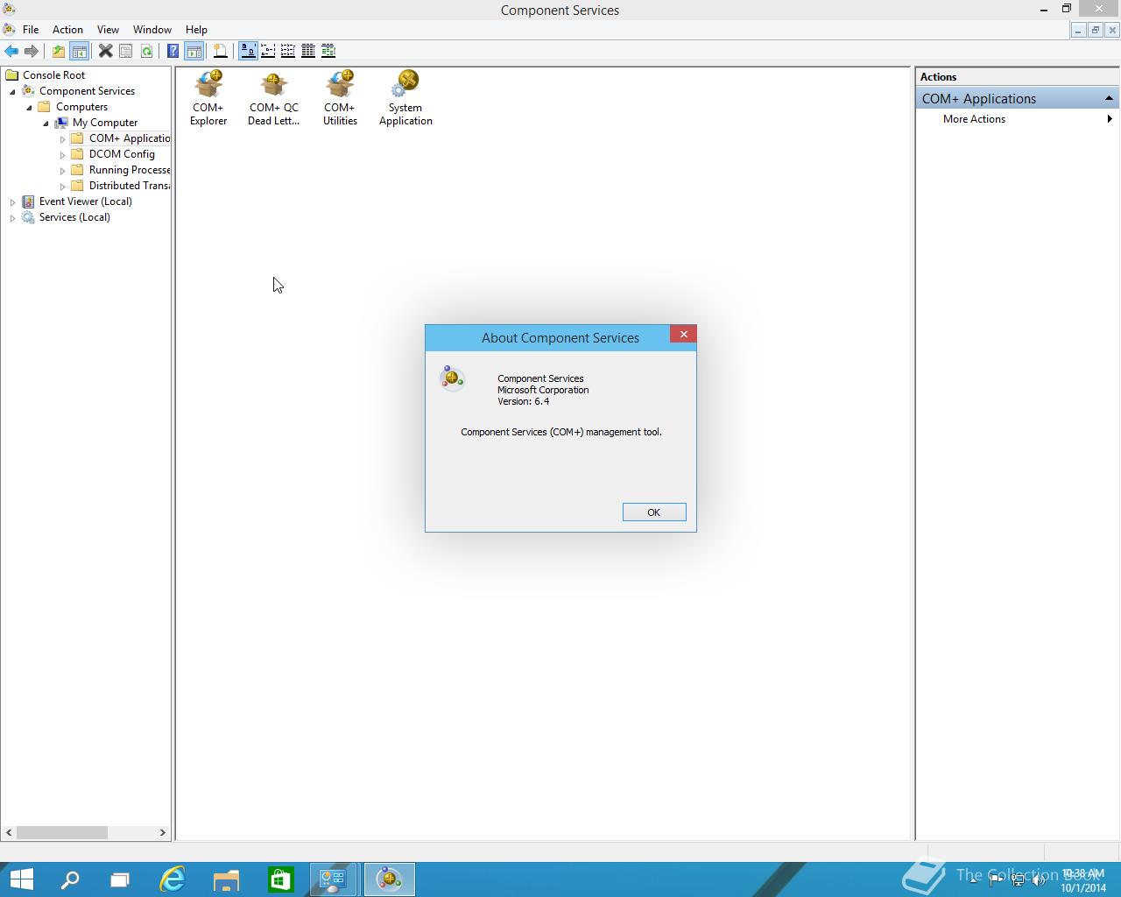Click tree pane scrollbar right arrow
Image resolution: width=1121 pixels, height=897 pixels.
click(x=163, y=832)
